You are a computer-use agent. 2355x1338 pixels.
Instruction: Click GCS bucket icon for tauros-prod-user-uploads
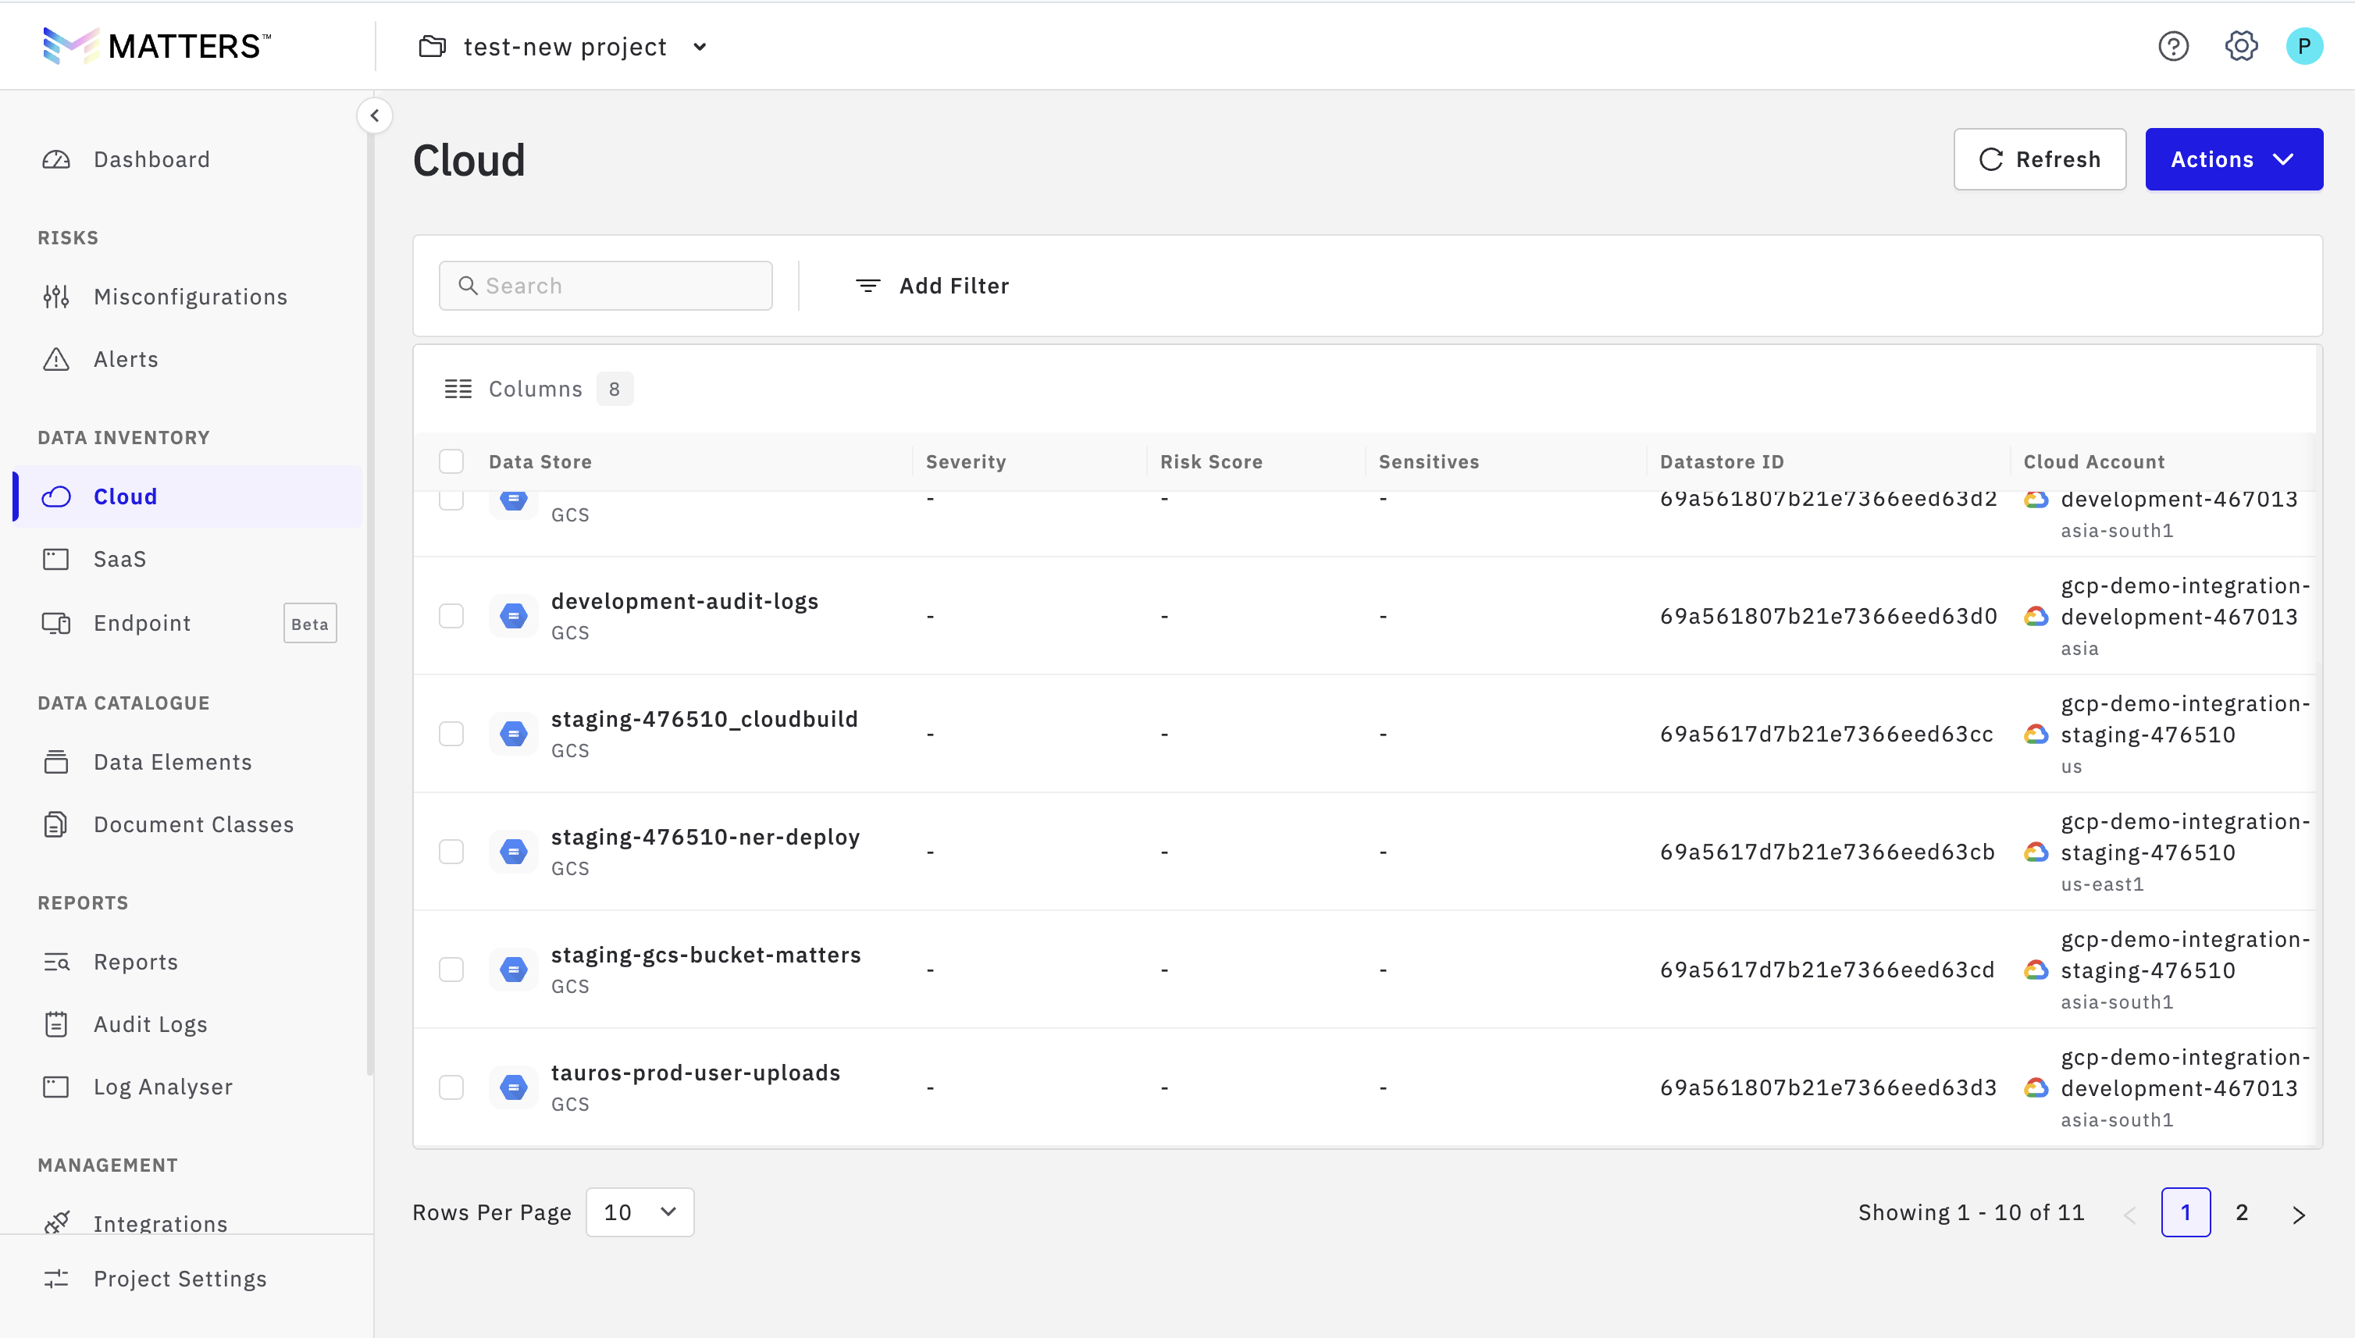513,1087
